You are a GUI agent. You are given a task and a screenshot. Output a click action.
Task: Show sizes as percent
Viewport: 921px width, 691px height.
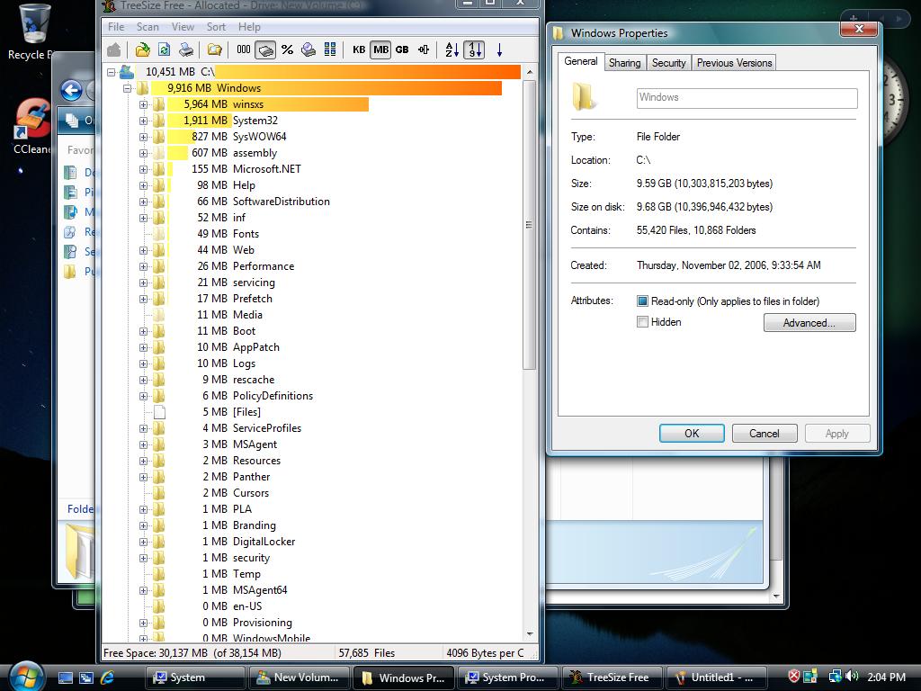click(287, 50)
